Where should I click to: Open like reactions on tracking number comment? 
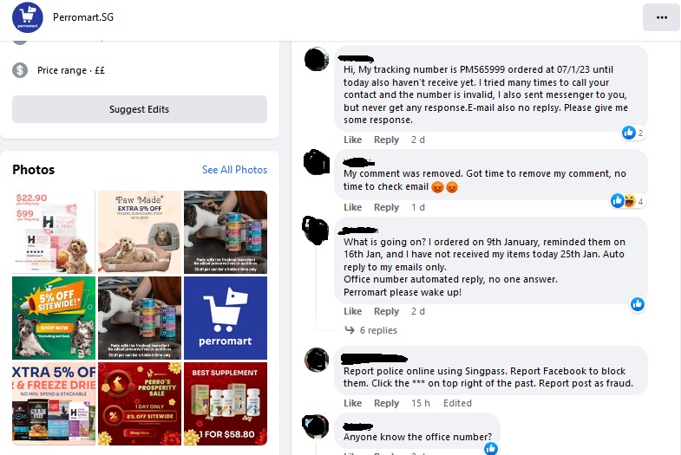633,133
